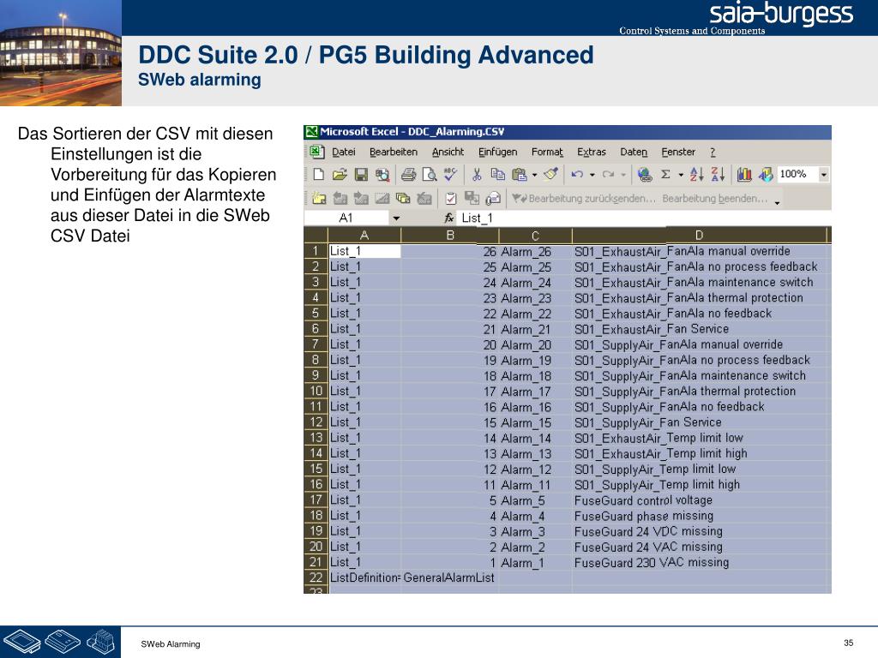
Task: Expand the AutoSum functions dropdown
Action: pyautogui.click(x=681, y=175)
